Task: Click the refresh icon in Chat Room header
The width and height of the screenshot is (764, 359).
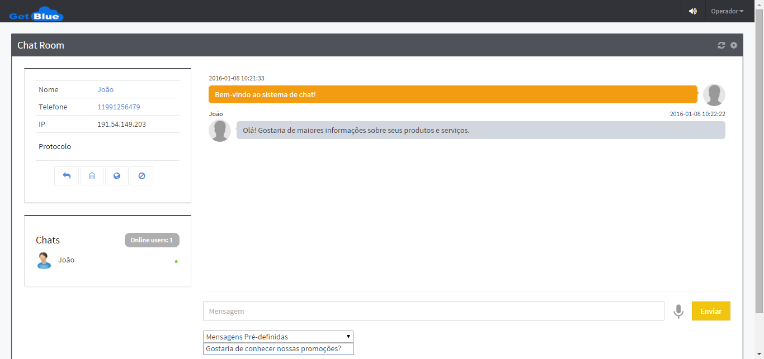Action: 721,45
